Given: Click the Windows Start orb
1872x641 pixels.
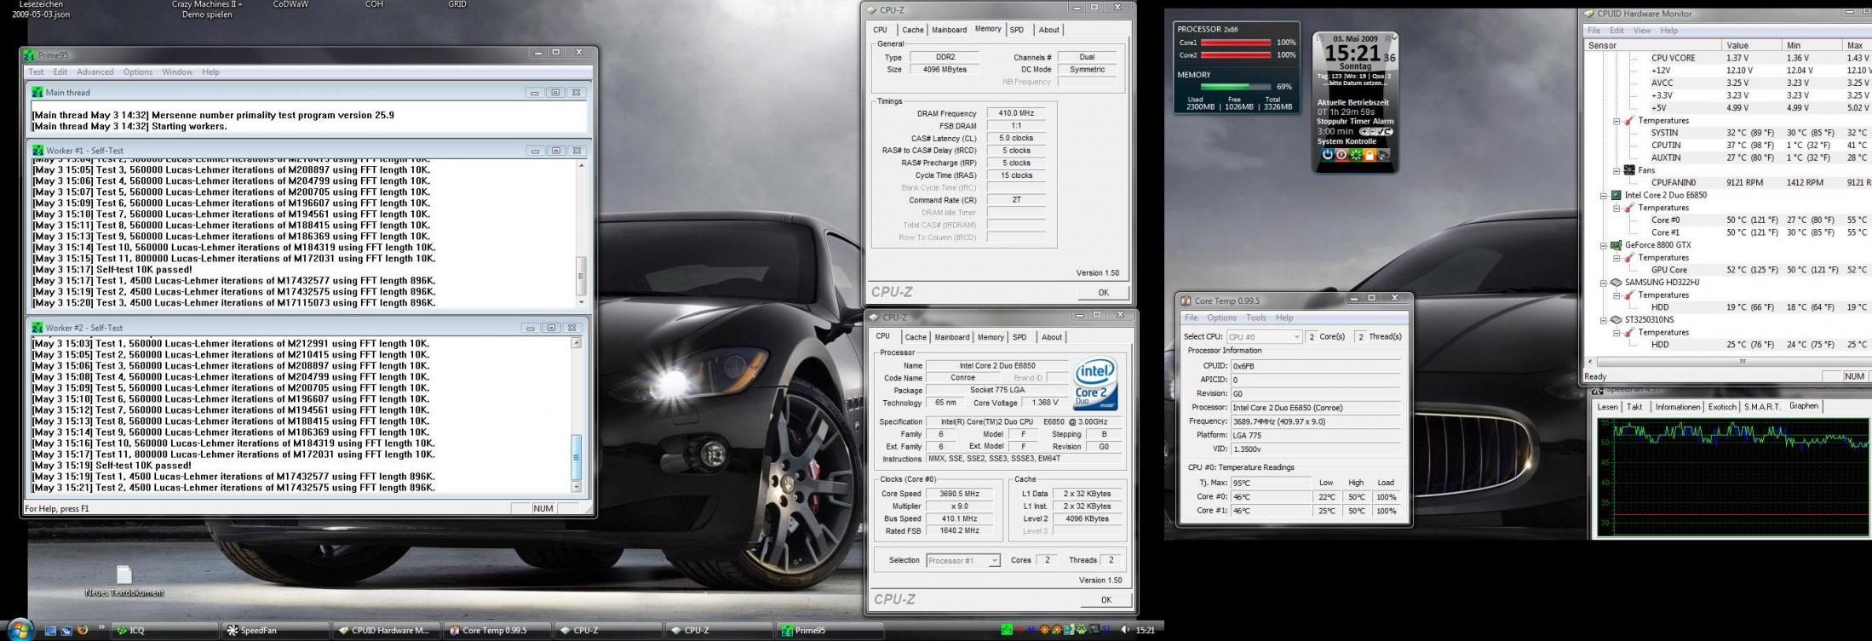Looking at the screenshot, I should [x=19, y=630].
